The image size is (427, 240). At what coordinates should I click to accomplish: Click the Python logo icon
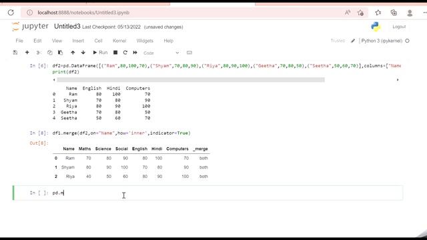click(x=376, y=27)
